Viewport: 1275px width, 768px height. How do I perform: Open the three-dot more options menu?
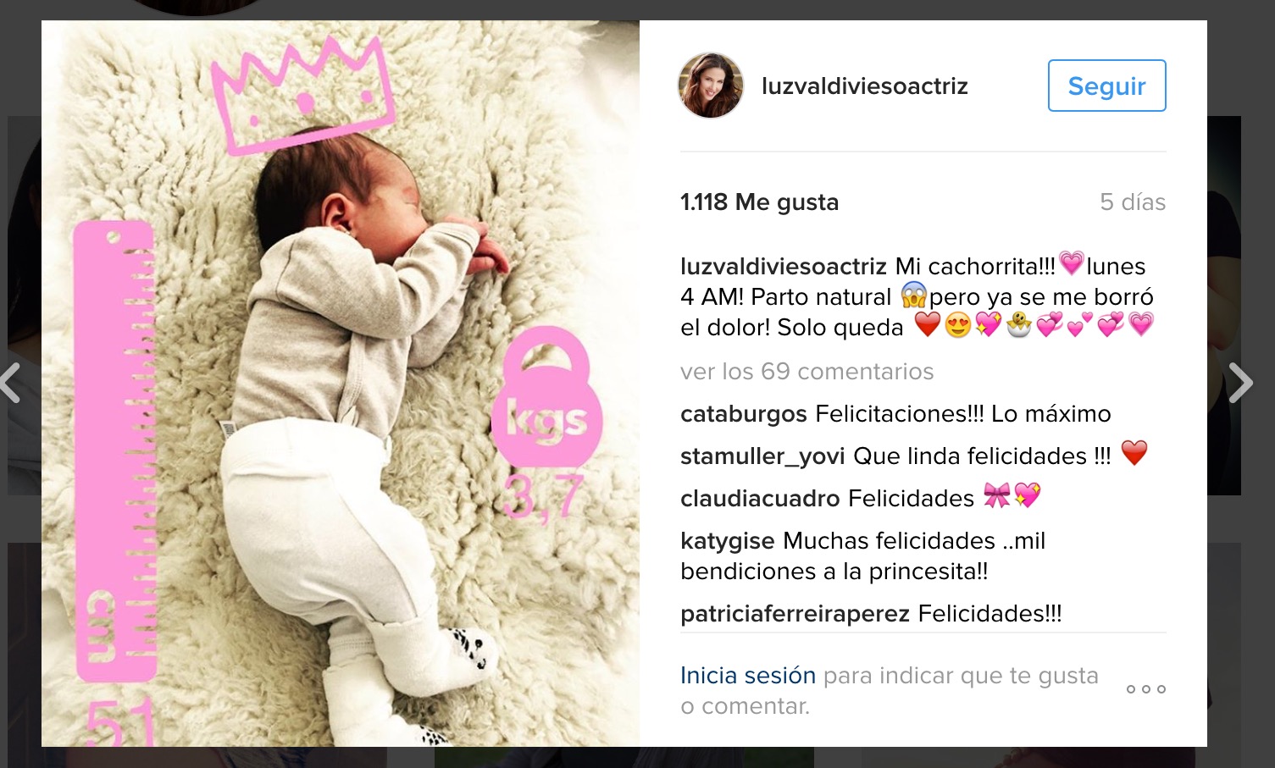coord(1145,689)
